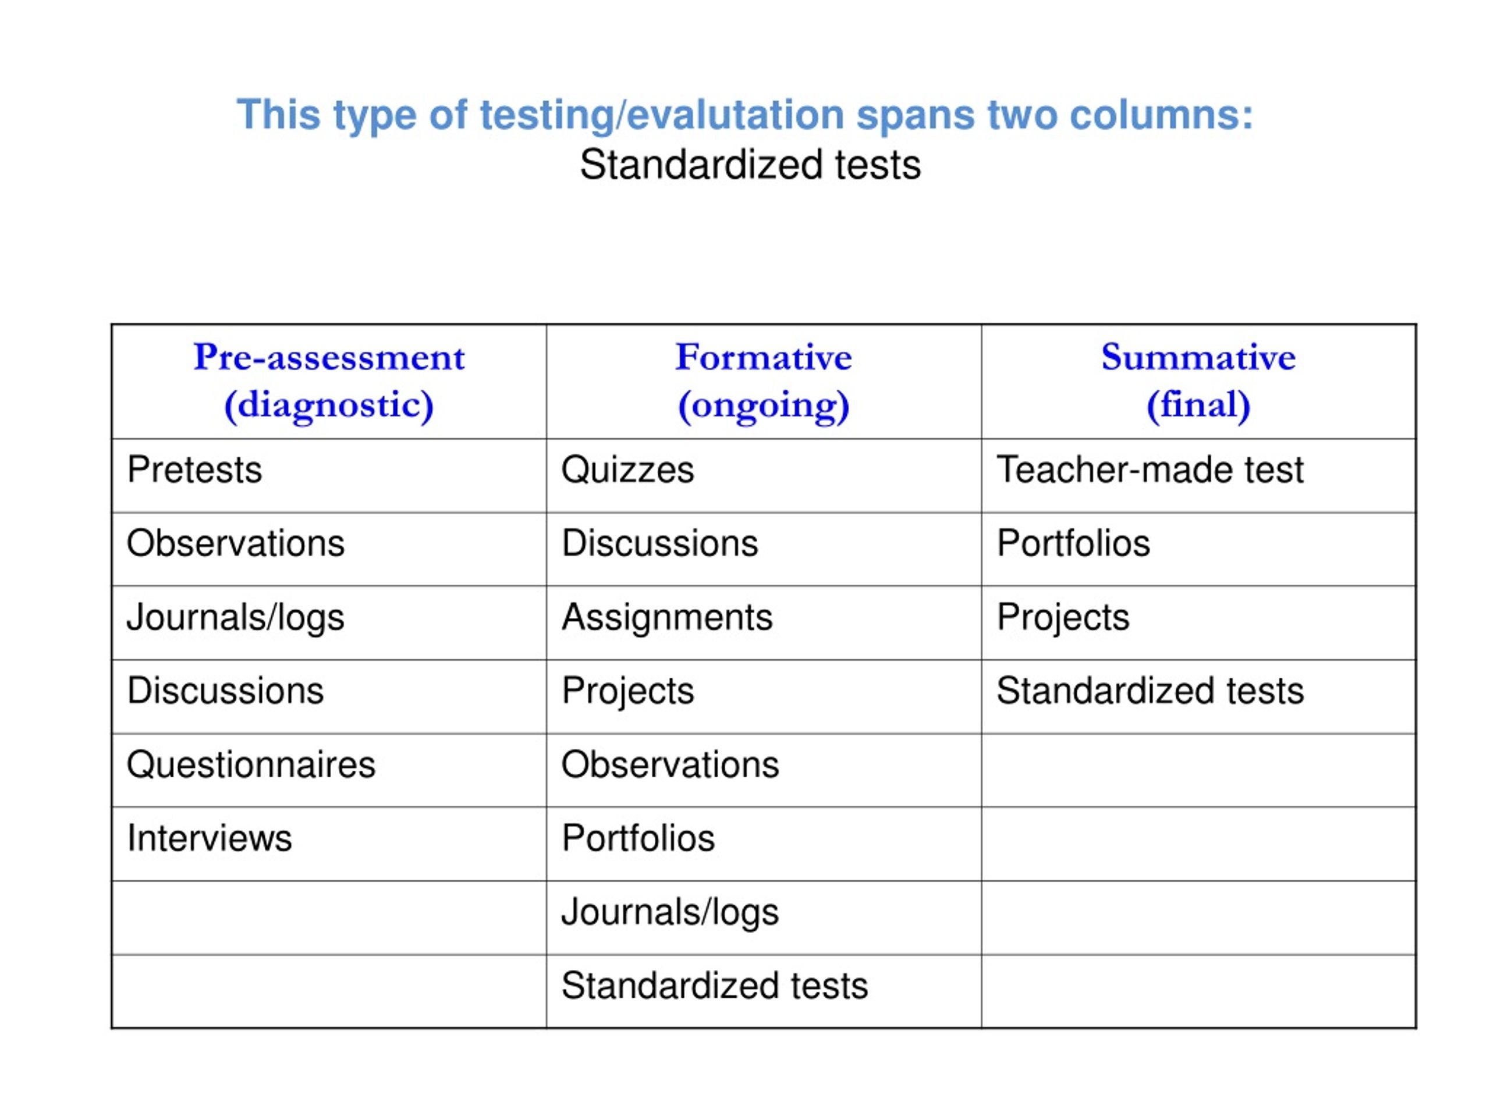The width and height of the screenshot is (1490, 1117).
Task: Select the Quizzes cell
Action: (764, 475)
